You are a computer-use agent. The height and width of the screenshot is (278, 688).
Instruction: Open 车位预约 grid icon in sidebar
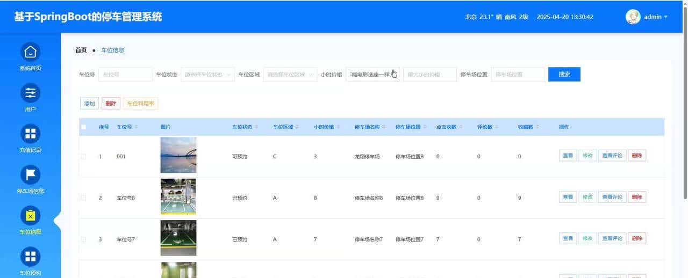point(30,257)
